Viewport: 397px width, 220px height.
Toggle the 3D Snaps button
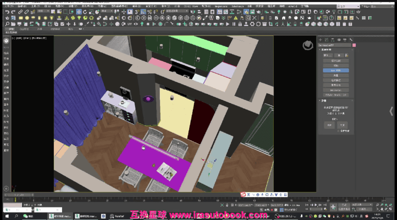pyautogui.click(x=137, y=12)
